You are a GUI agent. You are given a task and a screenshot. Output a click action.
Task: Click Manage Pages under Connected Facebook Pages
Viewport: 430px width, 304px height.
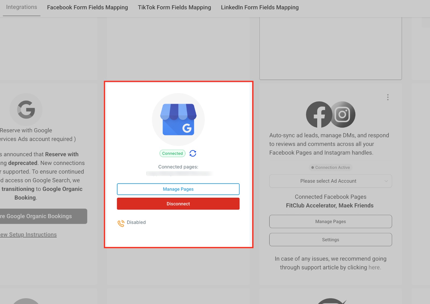point(331,221)
